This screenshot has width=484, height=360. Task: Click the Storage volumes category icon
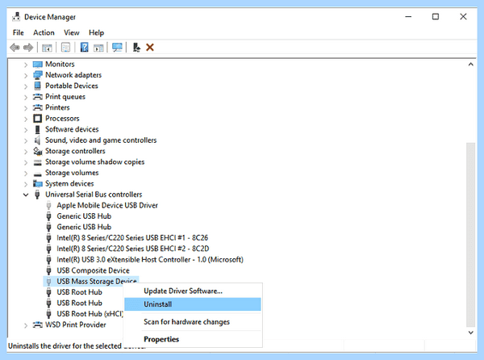(x=38, y=174)
